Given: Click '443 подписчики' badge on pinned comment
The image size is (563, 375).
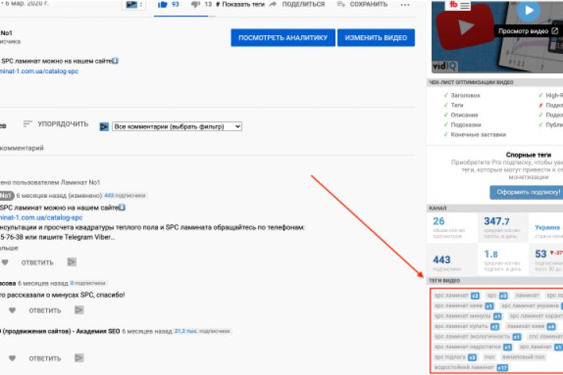Looking at the screenshot, I should pyautogui.click(x=125, y=195).
